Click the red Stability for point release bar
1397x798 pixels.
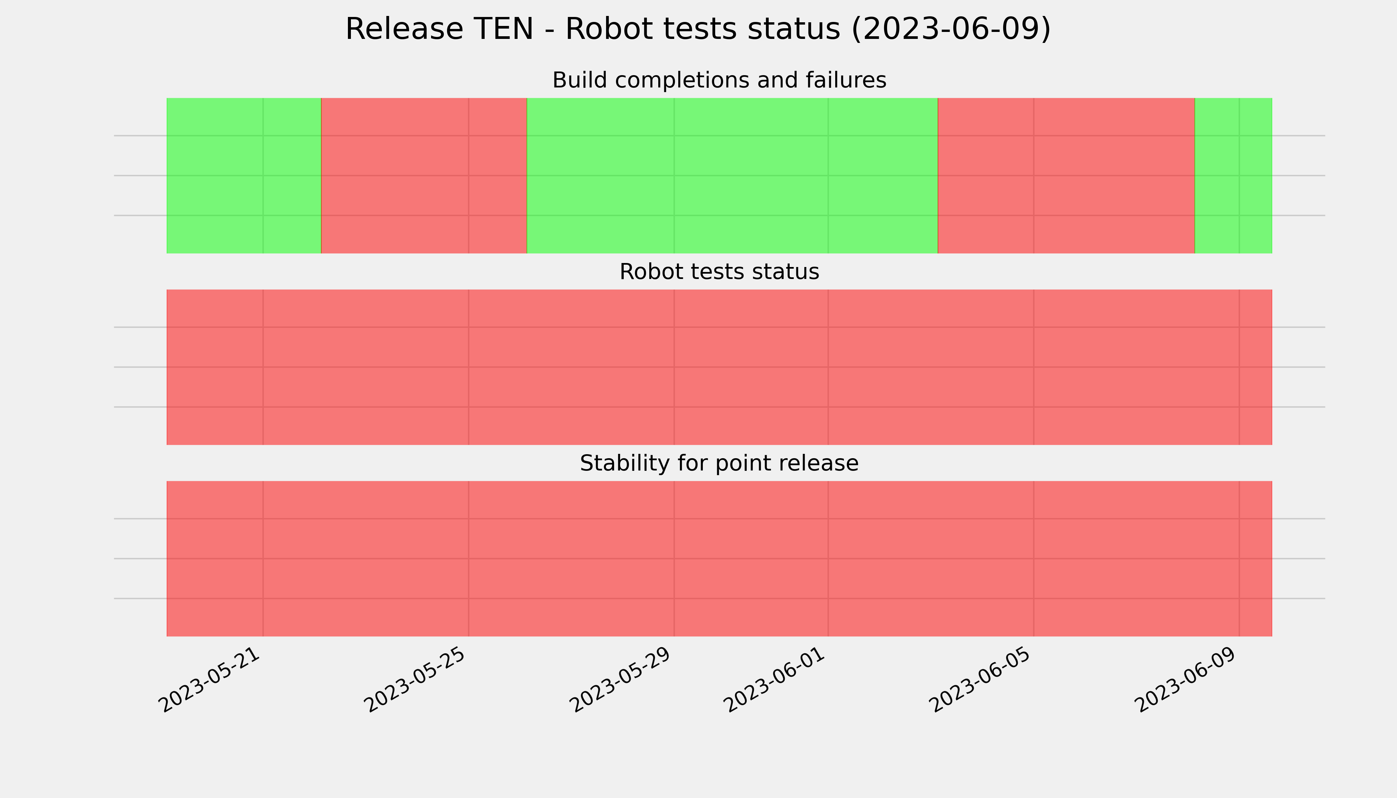pos(719,559)
